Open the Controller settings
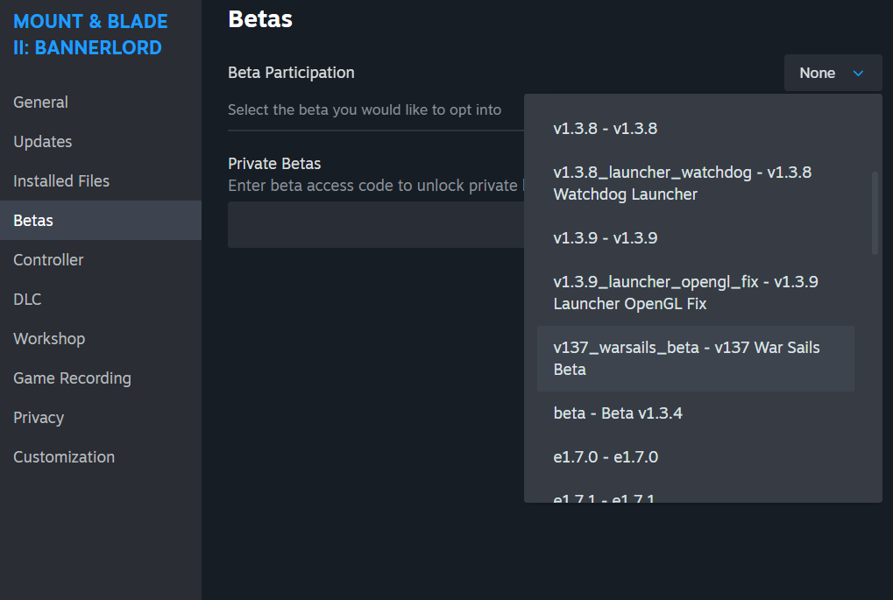Viewport: 893px width, 600px height. [49, 260]
